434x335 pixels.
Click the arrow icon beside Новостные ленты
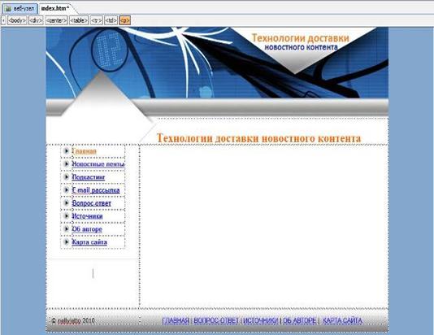point(66,164)
